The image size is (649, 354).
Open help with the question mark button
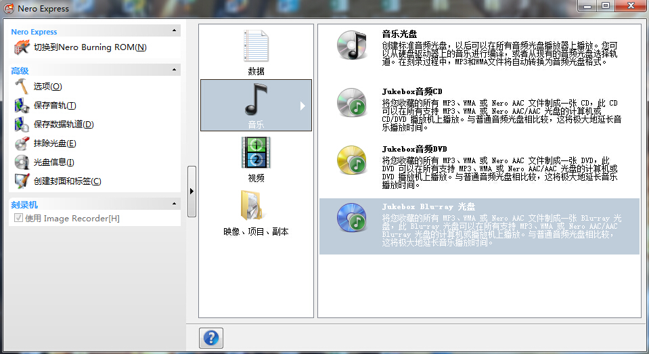click(211, 338)
